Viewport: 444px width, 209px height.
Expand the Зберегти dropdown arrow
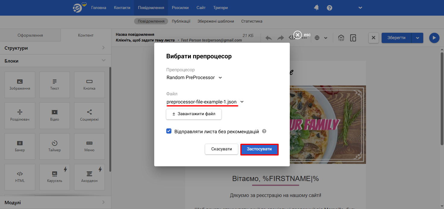tap(417, 38)
